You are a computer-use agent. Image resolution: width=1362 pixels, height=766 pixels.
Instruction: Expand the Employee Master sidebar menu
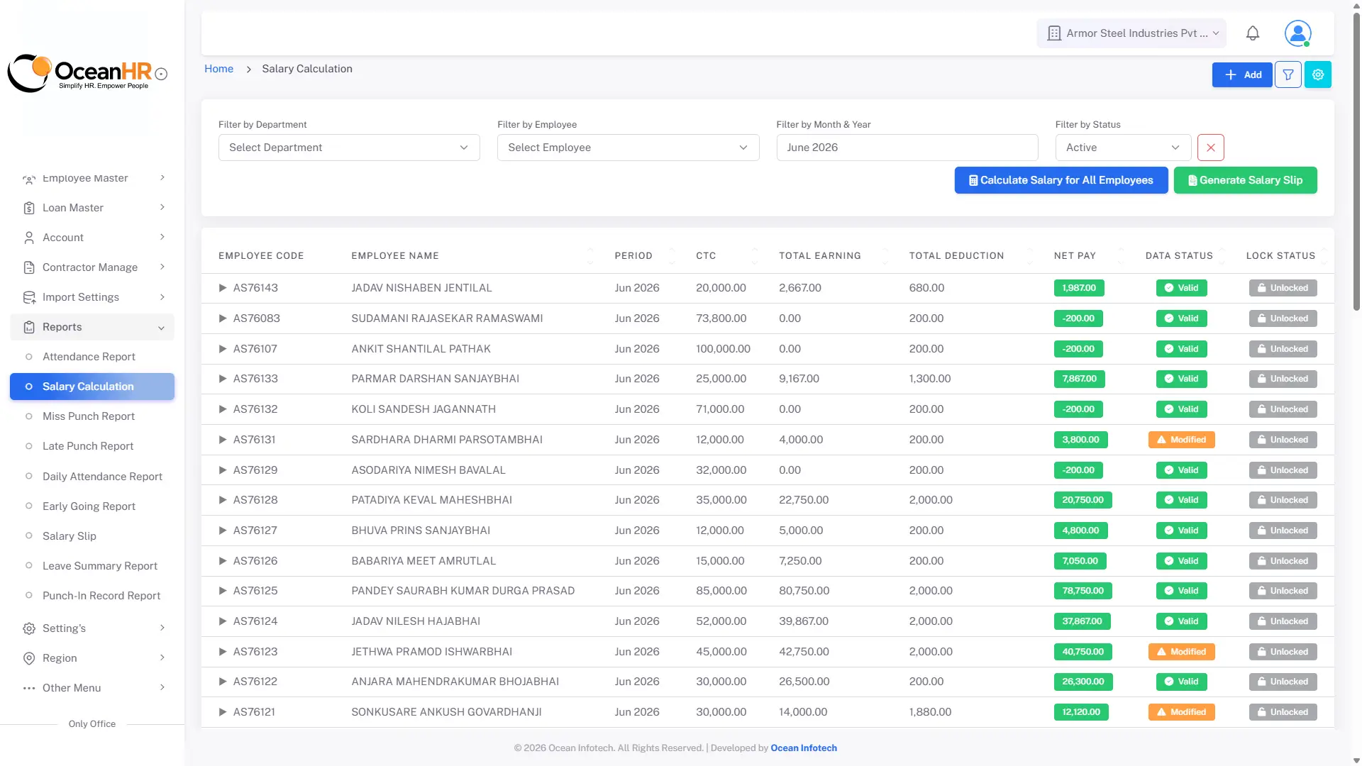pos(92,178)
